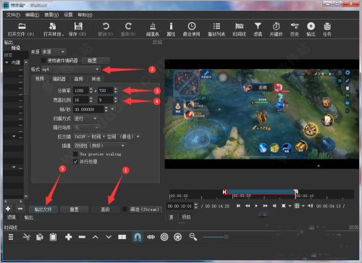Open the 最近使用 (Recent) clock icon
This screenshot has height=263, width=362.
(x=192, y=26)
